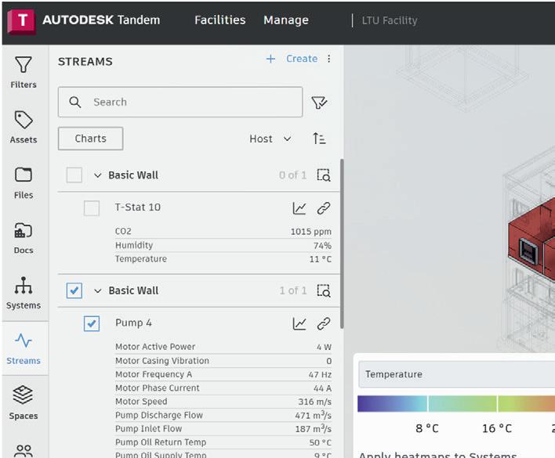The height and width of the screenshot is (458, 555).
Task: Click the '0 of 1' selection count
Action: coord(292,175)
